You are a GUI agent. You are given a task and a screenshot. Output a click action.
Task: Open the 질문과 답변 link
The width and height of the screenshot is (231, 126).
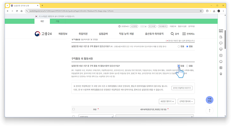[182, 26]
